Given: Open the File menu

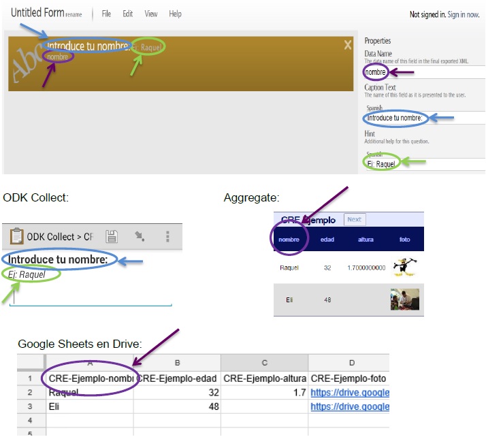Looking at the screenshot, I should point(106,14).
